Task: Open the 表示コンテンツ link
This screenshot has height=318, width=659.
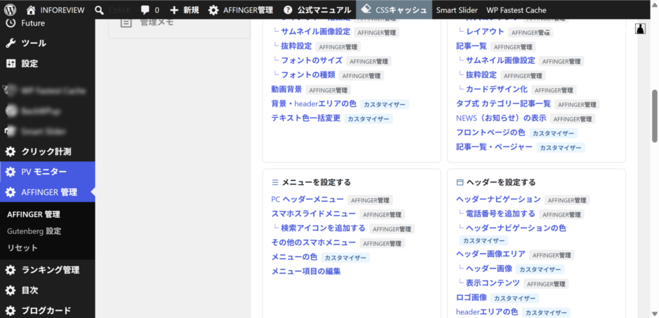Action: point(493,283)
